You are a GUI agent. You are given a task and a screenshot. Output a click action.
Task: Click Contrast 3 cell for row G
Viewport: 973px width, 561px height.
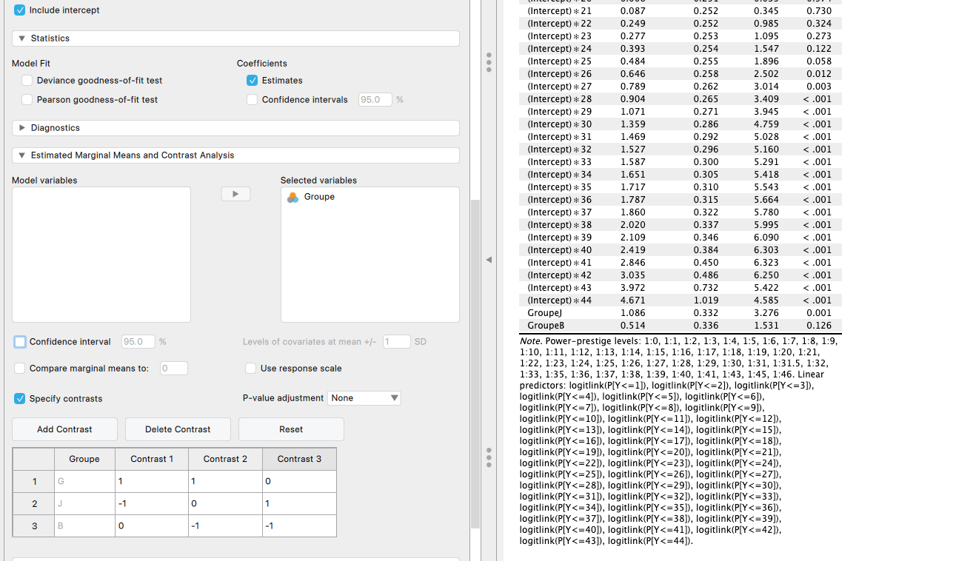click(299, 482)
